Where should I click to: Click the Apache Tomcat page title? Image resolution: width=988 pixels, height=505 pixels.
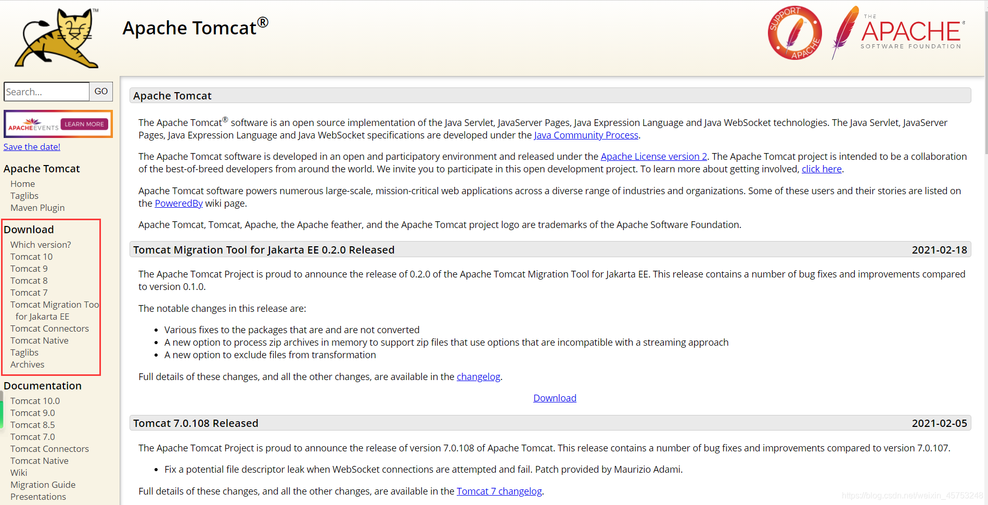(x=196, y=28)
